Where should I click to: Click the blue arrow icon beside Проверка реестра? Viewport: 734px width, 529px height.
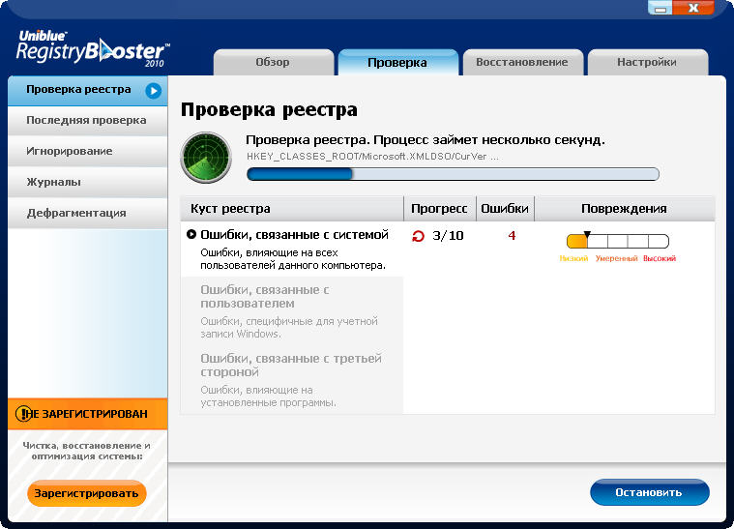pyautogui.click(x=153, y=90)
